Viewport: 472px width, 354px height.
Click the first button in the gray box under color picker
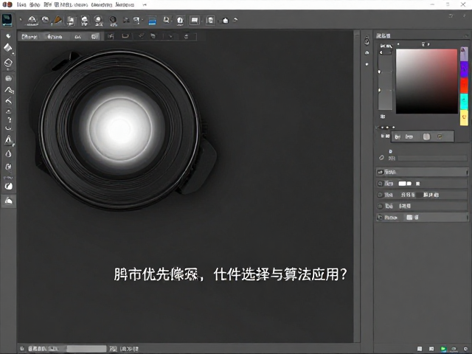[x=398, y=136]
